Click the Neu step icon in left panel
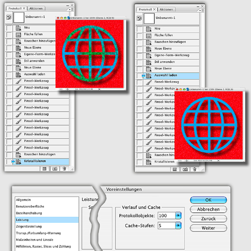This screenshot has width=251, height=251. click(18, 28)
